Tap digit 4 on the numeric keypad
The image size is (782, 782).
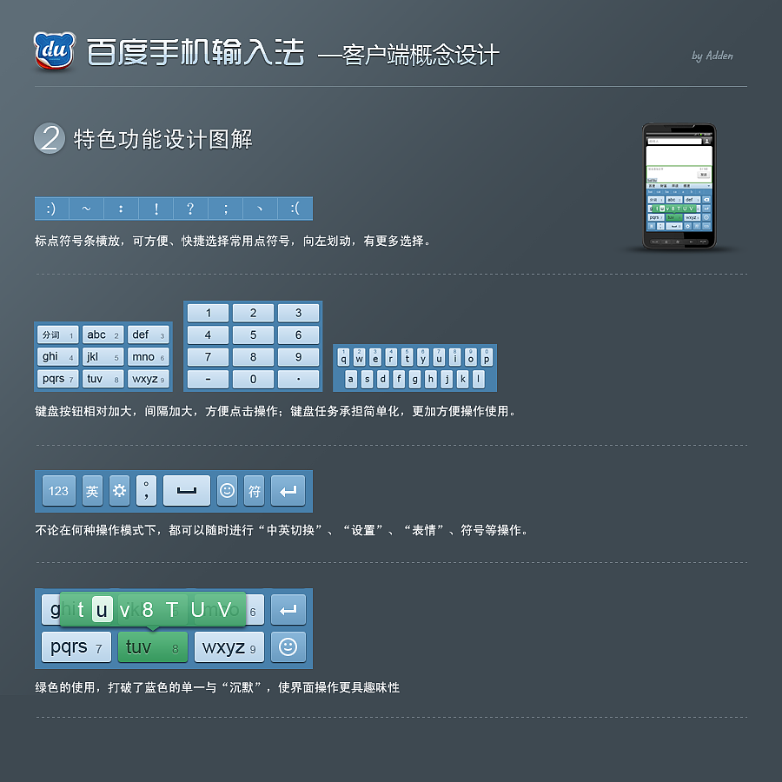click(x=208, y=335)
